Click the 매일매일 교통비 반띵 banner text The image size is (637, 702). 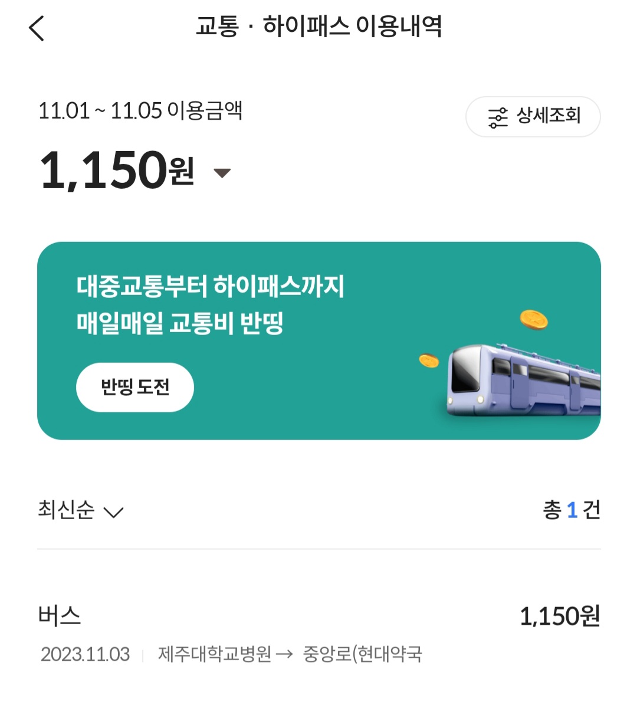point(180,323)
